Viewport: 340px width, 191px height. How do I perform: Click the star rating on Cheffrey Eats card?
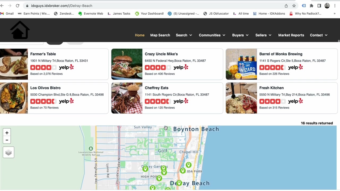pyautogui.click(x=158, y=101)
